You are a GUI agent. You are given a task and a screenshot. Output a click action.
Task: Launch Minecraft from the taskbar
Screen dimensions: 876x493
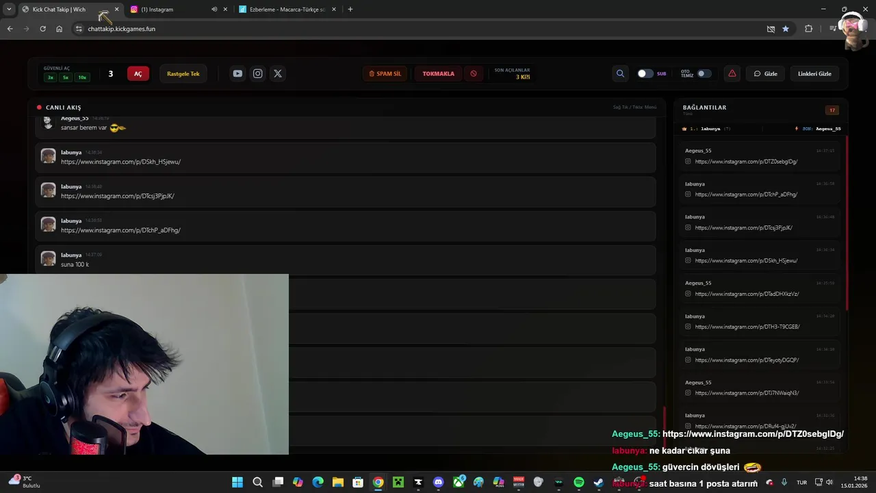pyautogui.click(x=398, y=483)
